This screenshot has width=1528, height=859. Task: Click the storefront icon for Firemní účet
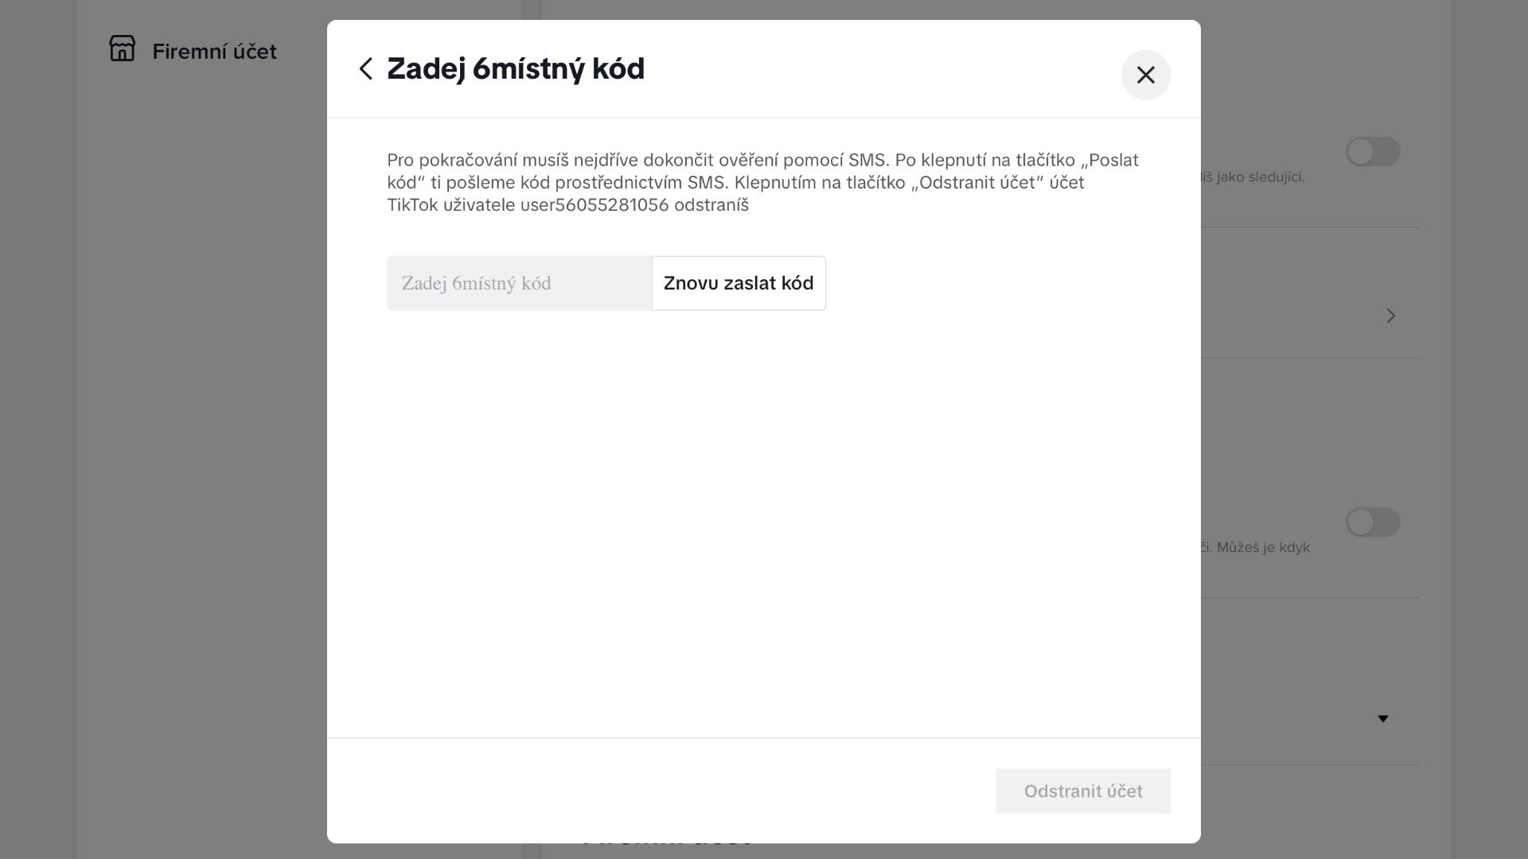123,49
